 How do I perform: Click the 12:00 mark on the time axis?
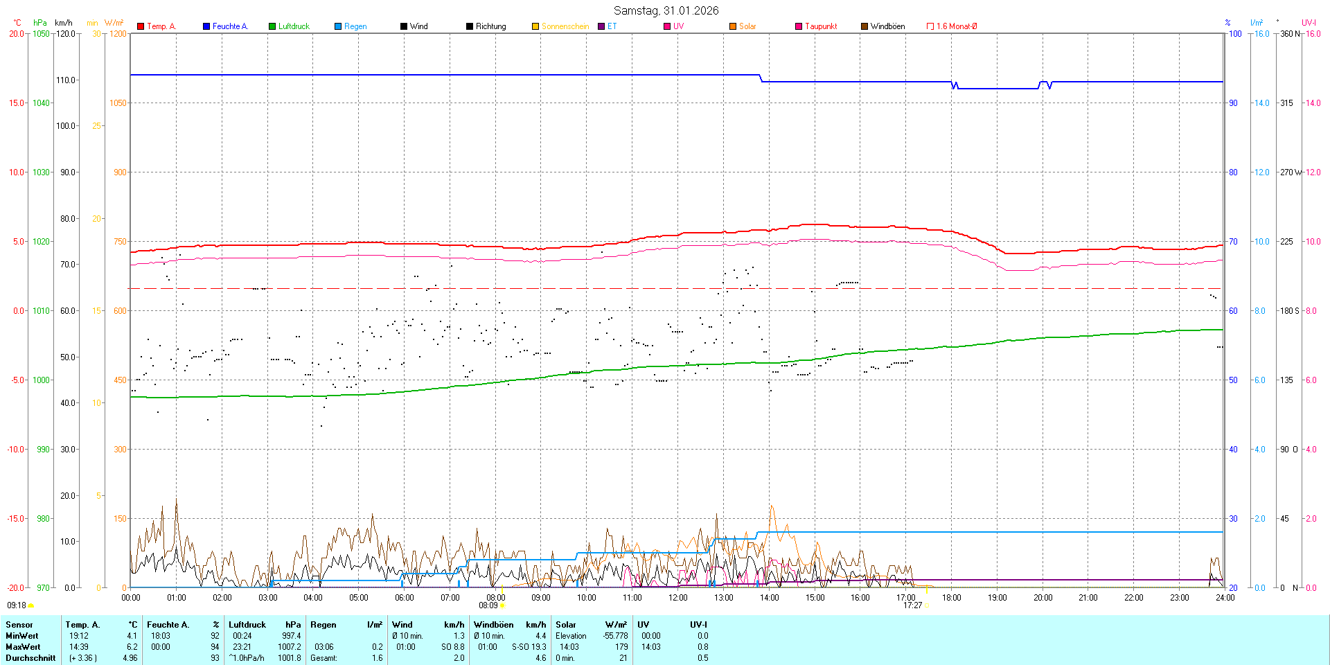coord(677,598)
